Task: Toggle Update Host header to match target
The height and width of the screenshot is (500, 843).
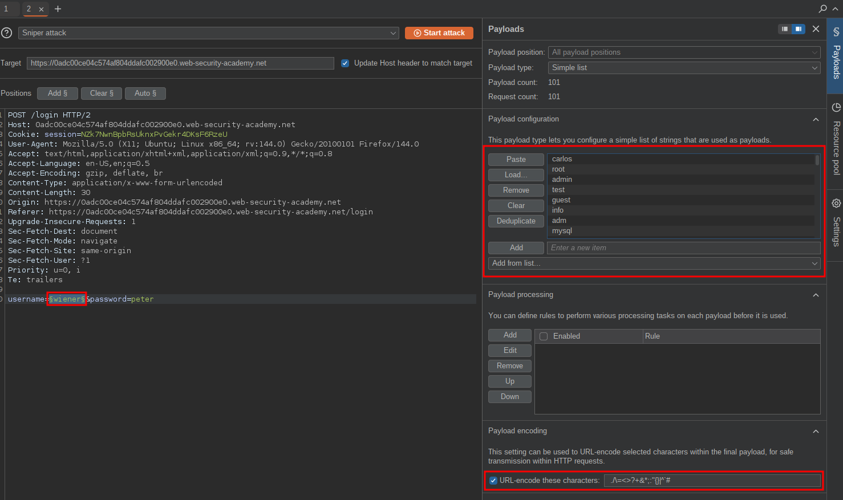Action: point(345,63)
